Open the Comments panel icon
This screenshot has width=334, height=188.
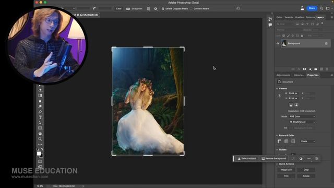pos(270,25)
